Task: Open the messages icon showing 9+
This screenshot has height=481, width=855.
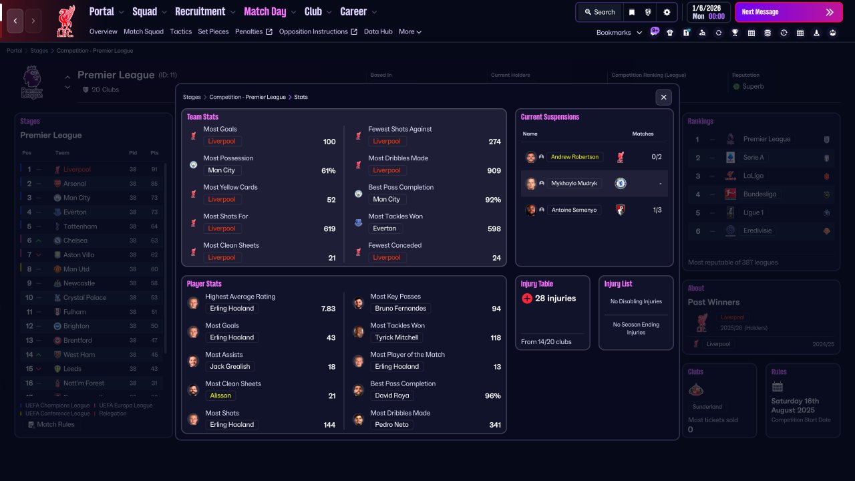Action: [655, 31]
